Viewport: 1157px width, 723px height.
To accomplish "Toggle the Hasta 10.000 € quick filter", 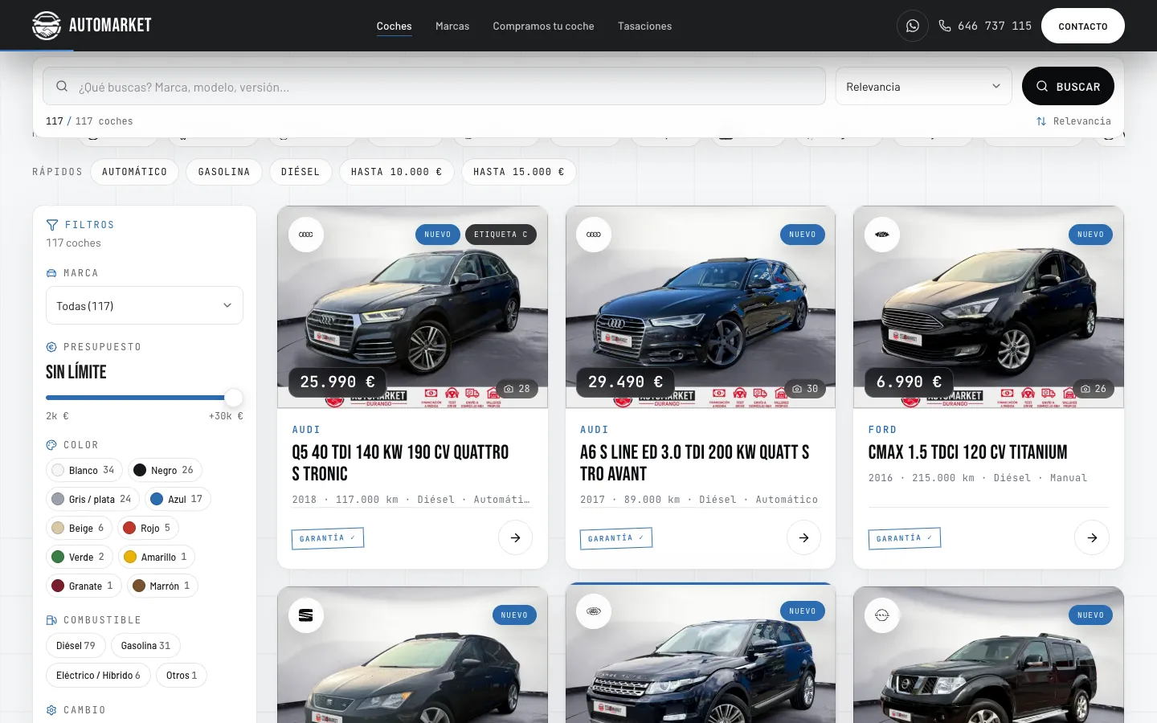I will (397, 172).
